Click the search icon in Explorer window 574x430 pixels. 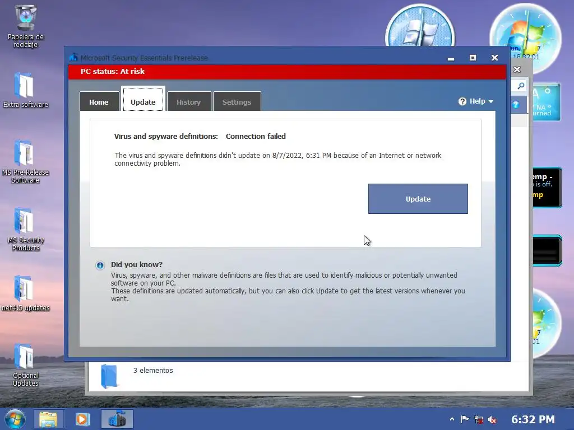[x=521, y=86]
